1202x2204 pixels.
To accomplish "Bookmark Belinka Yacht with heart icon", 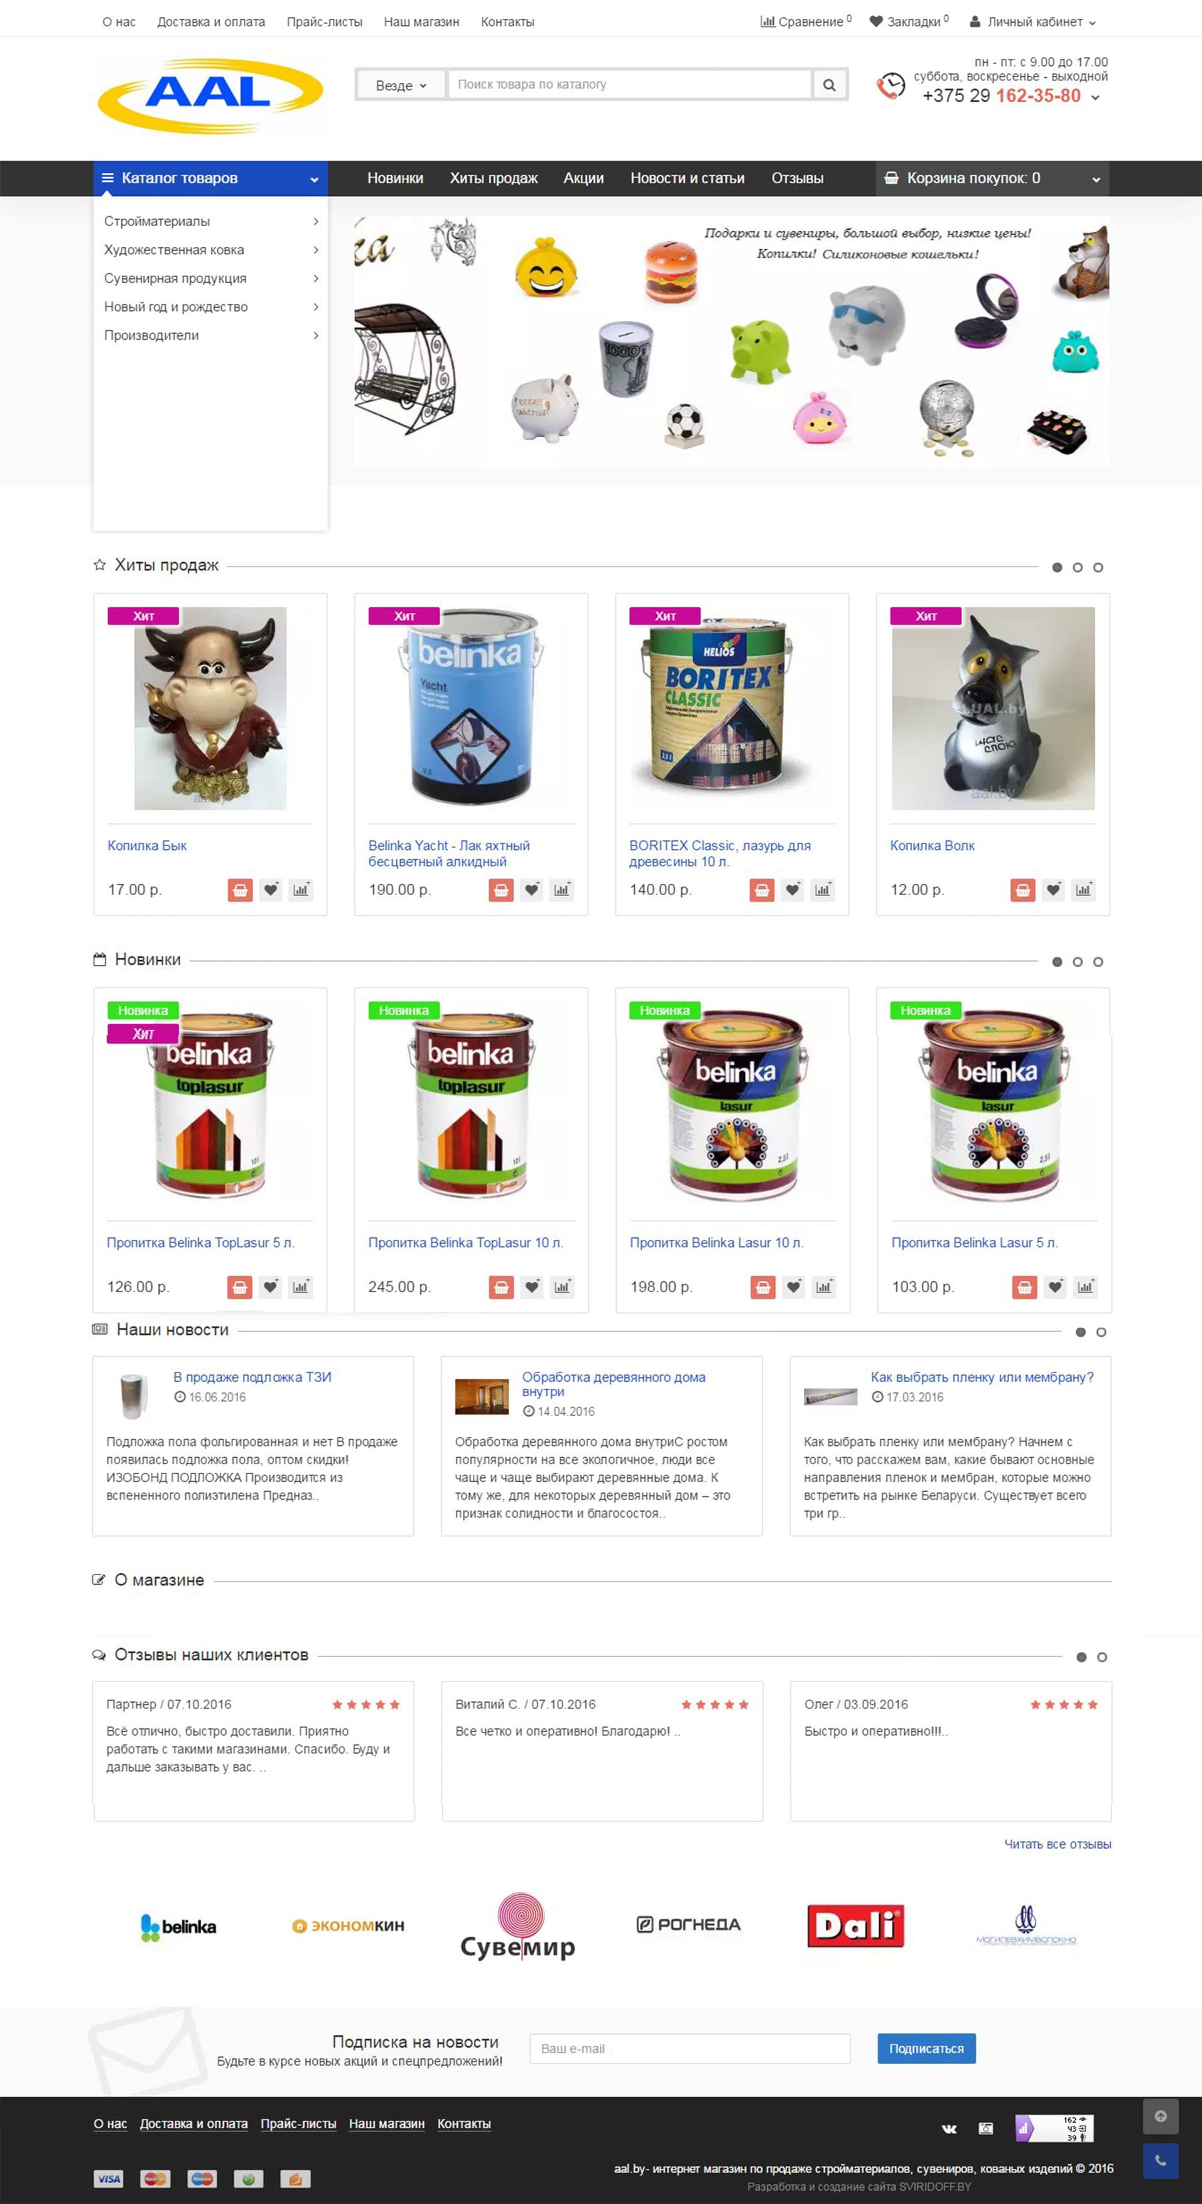I will 531,890.
